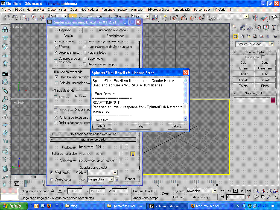Viewport: 280px width, 210px height.
Task: Click the Guardar como predet button
Action: [94, 168]
